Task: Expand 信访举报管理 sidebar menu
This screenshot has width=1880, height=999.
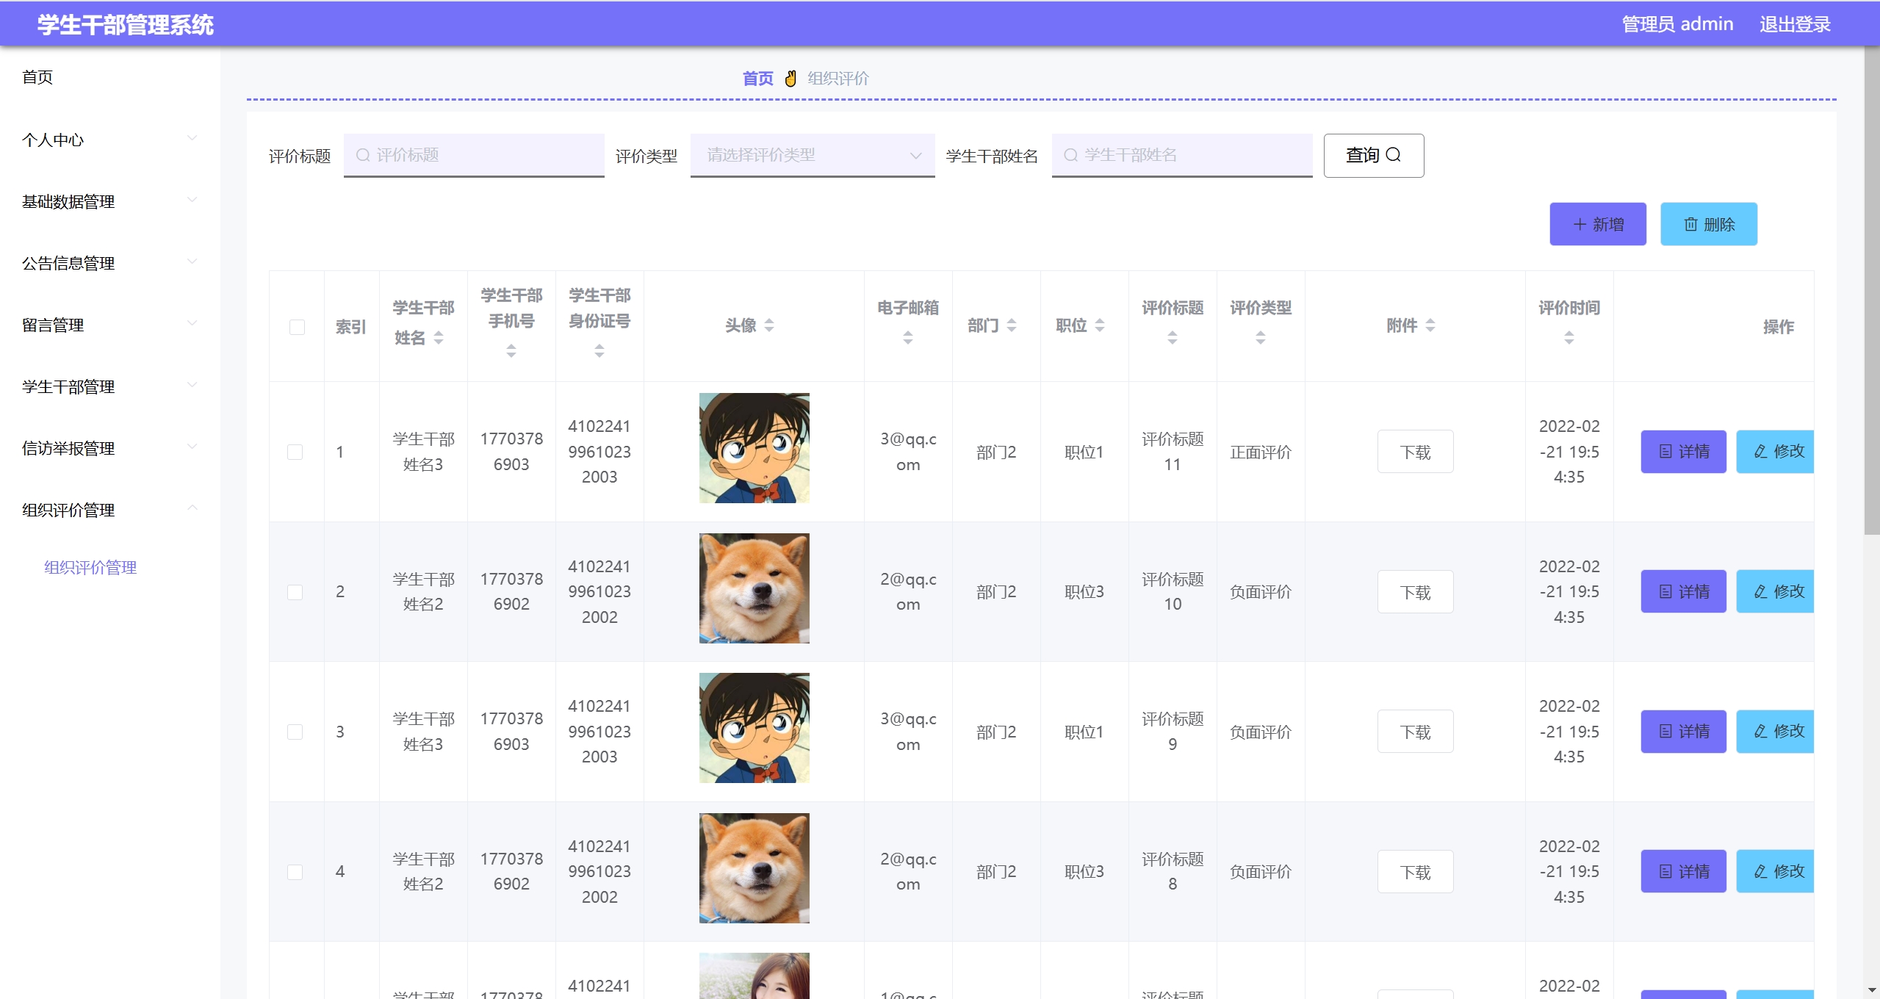Action: [x=110, y=448]
